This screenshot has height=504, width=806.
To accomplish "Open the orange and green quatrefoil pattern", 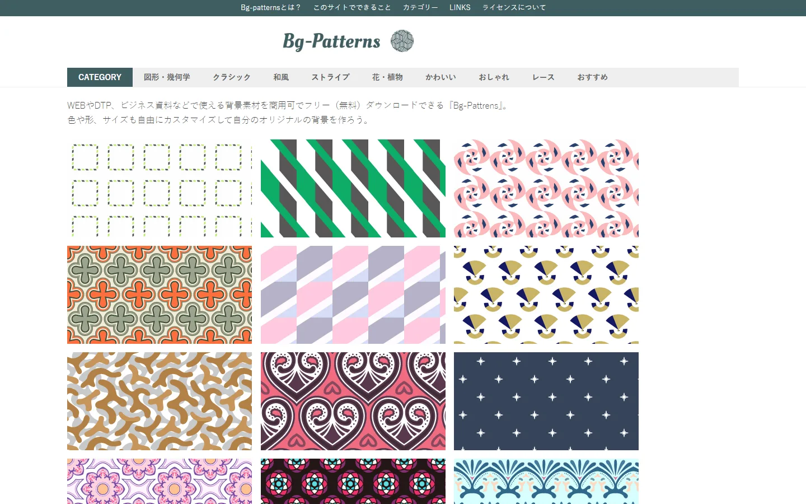I will [x=160, y=295].
